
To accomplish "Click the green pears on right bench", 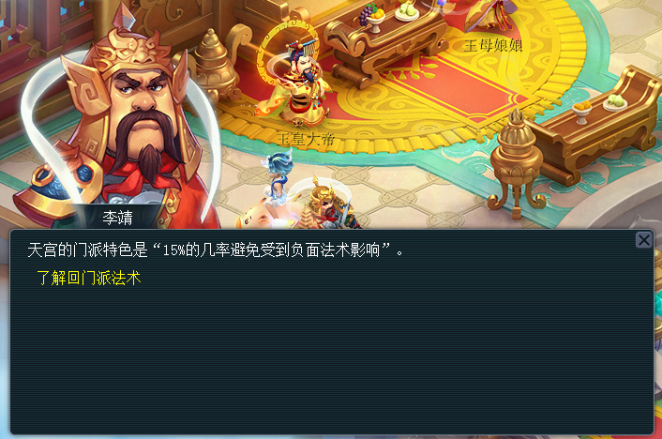I will pyautogui.click(x=615, y=102).
